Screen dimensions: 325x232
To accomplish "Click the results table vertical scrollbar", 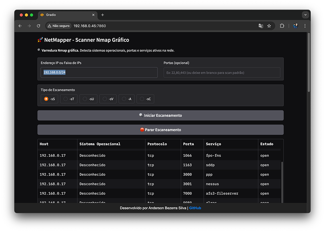I will (282, 182).
